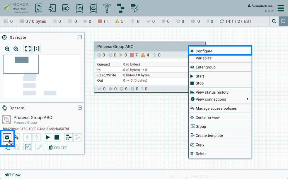Click the Stop icon in the Operate palette
The height and width of the screenshot is (179, 288).
[x=57, y=137]
